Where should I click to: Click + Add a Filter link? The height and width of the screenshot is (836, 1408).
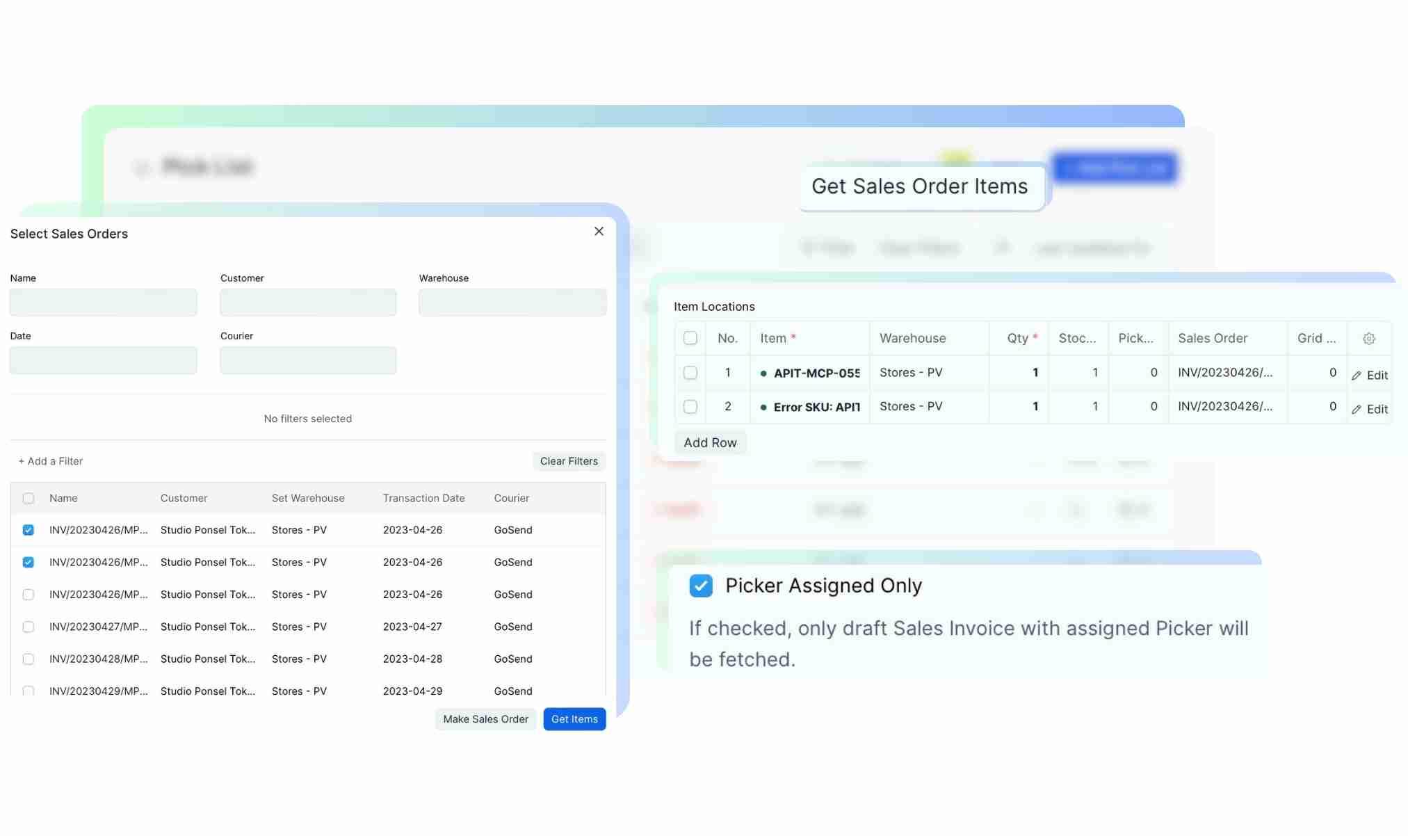click(51, 461)
